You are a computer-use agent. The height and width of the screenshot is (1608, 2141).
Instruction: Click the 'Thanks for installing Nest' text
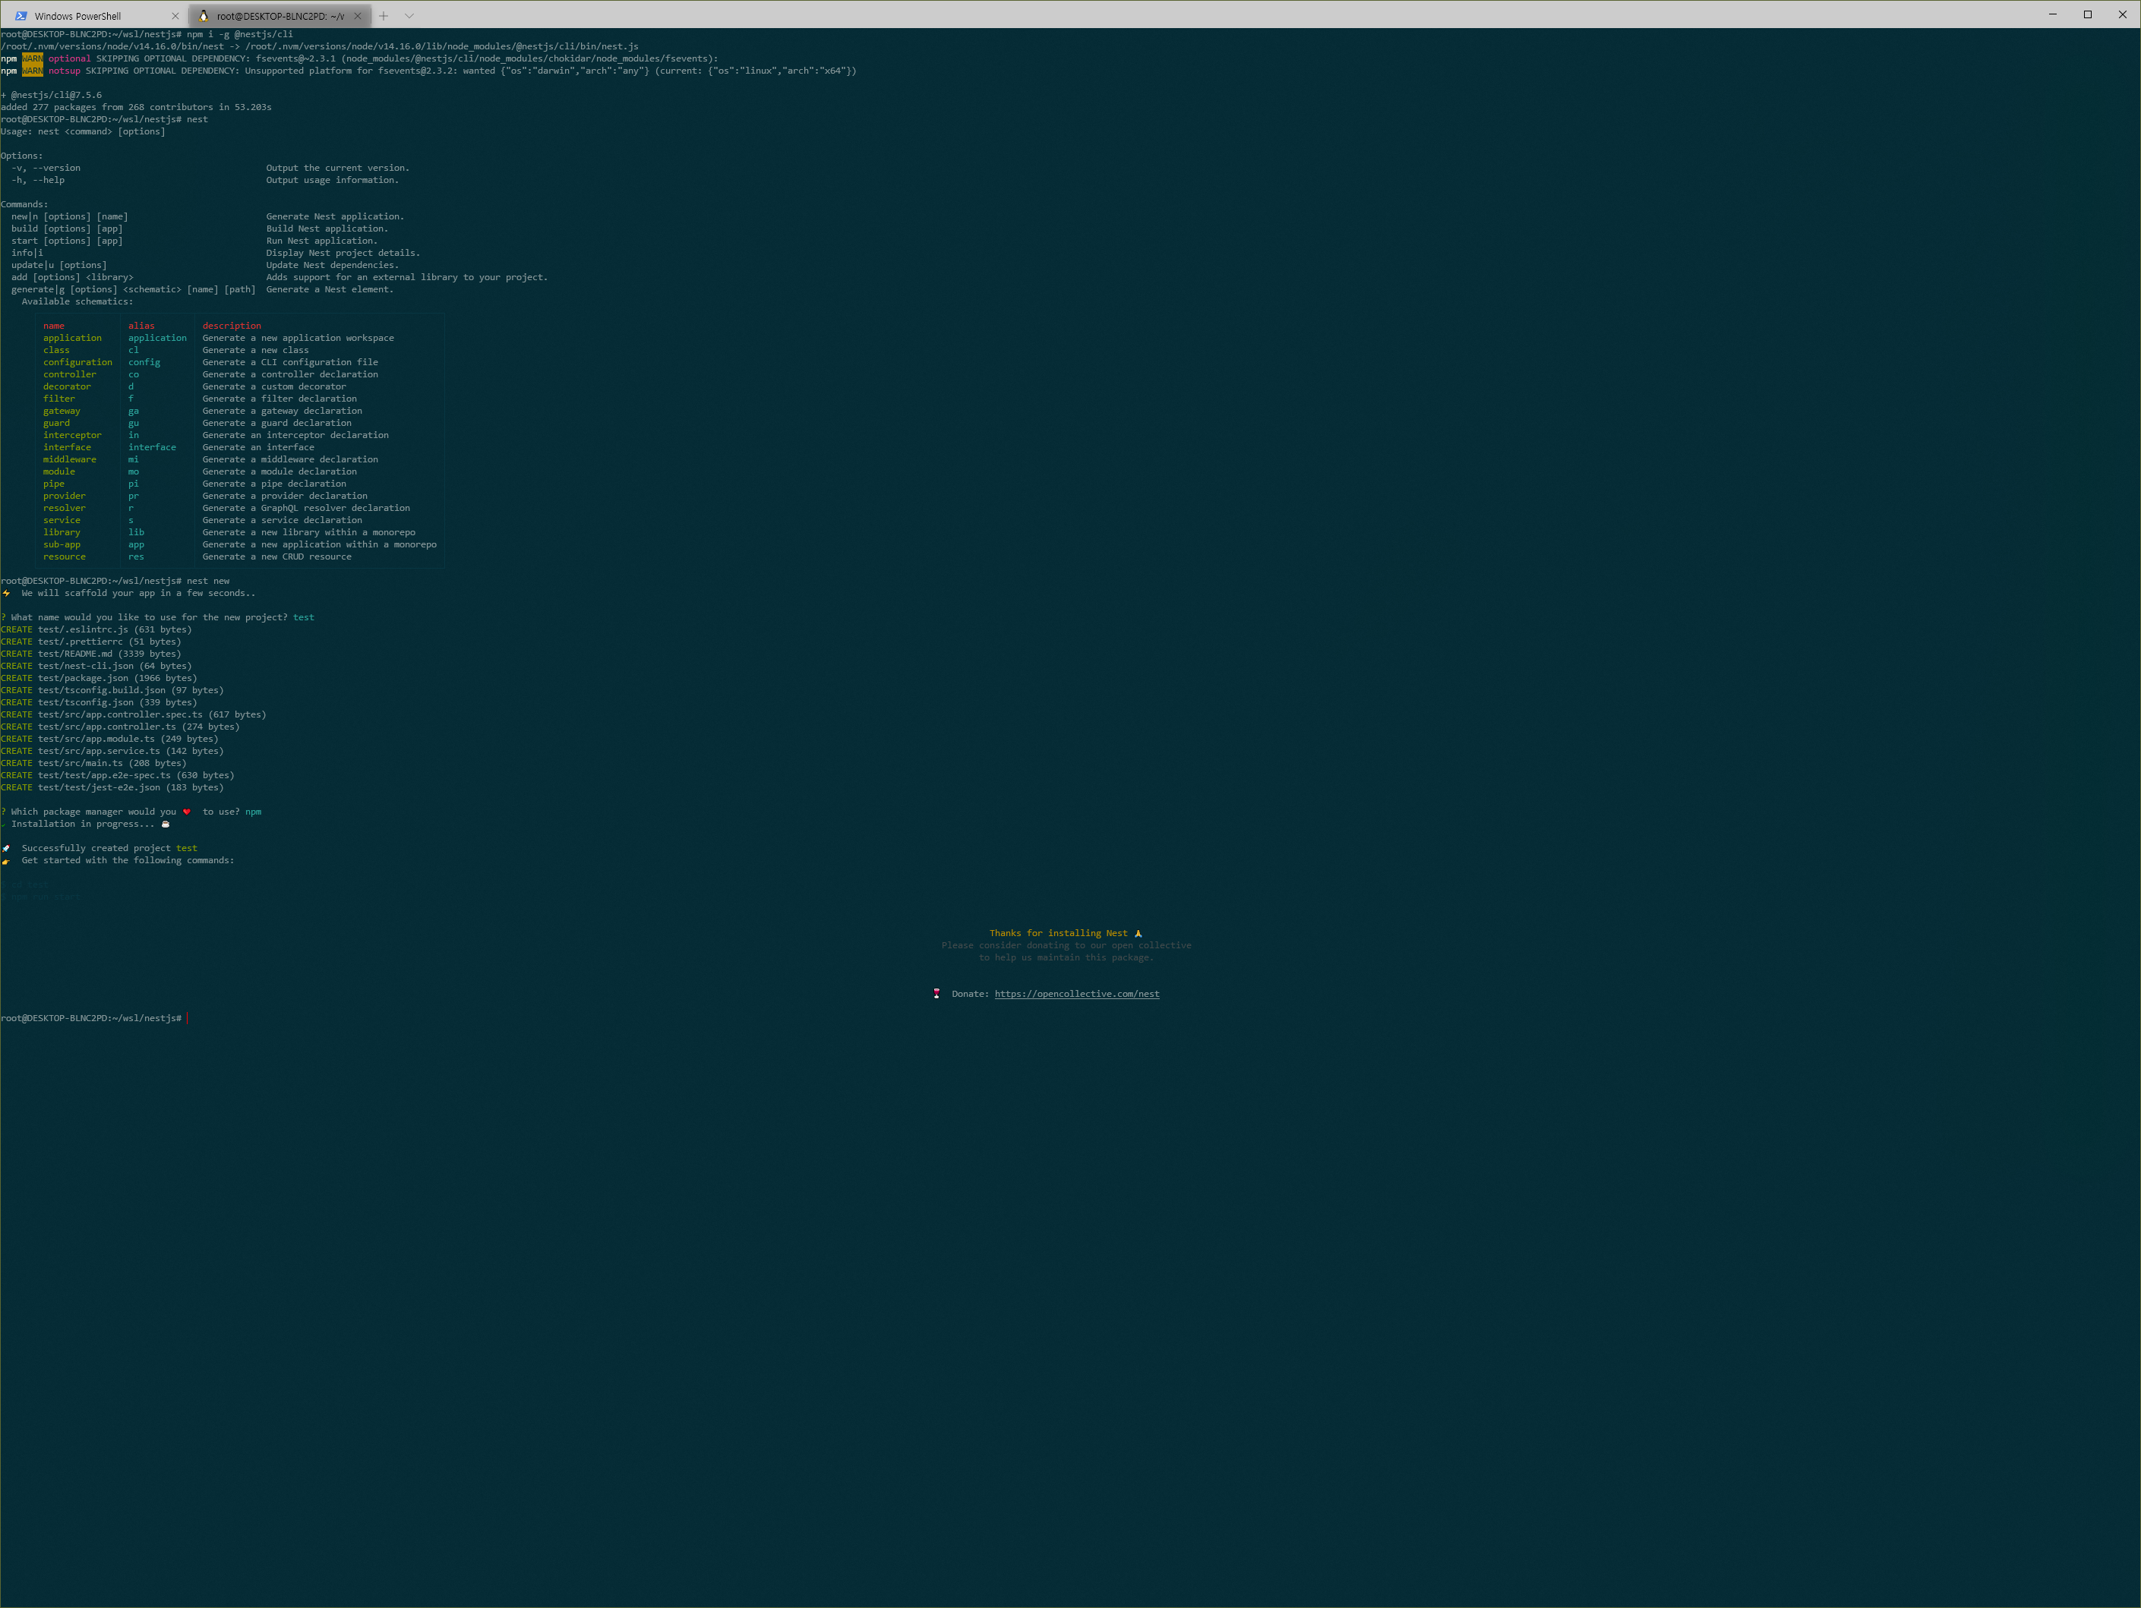pos(1058,934)
